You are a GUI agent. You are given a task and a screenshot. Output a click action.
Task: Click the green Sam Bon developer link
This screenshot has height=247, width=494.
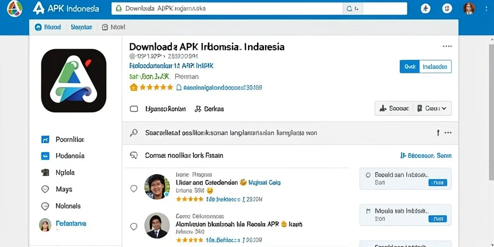[150, 77]
